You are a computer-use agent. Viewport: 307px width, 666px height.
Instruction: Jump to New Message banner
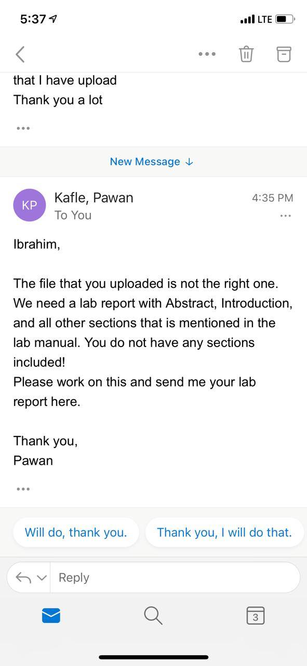click(x=152, y=162)
